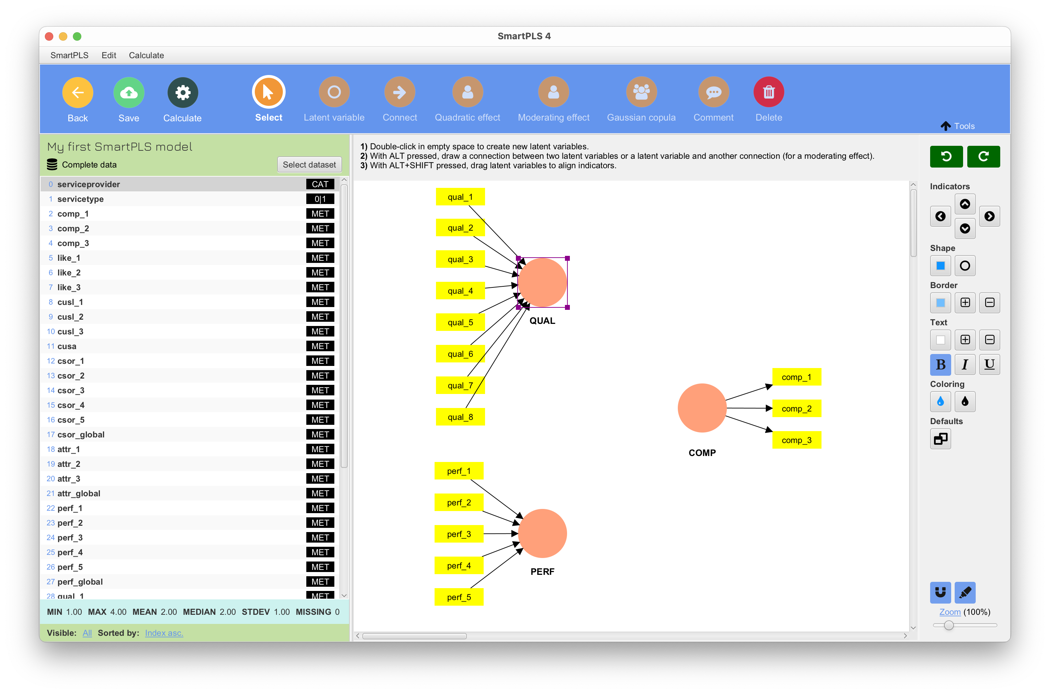This screenshot has width=1050, height=694.
Task: Toggle Underline text formatting
Action: [x=989, y=365]
